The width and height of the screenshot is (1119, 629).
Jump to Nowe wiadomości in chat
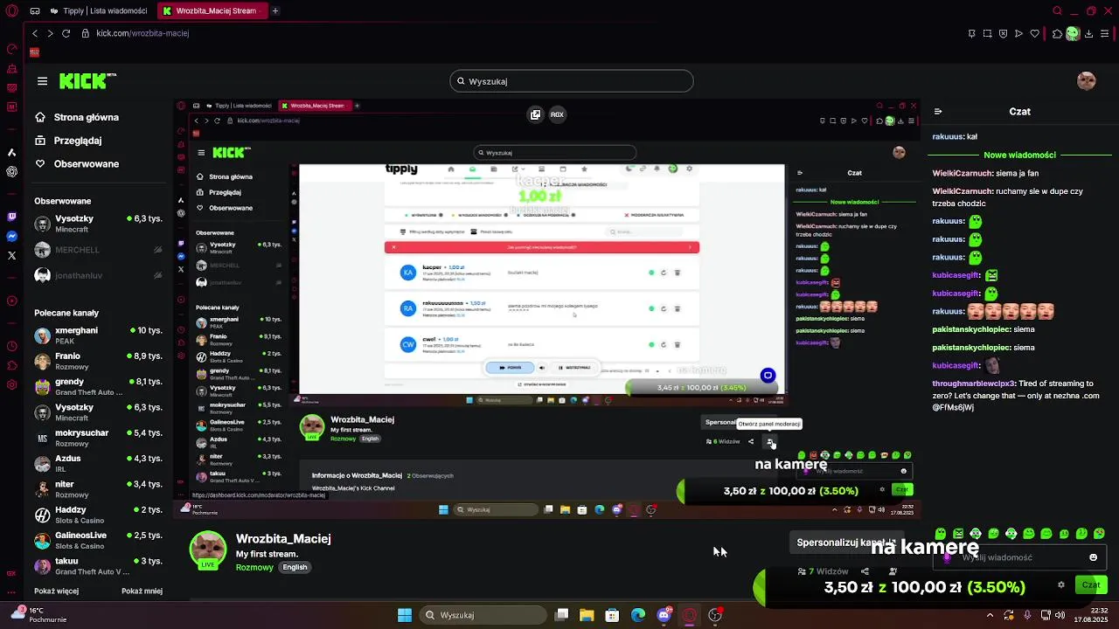tap(1019, 155)
